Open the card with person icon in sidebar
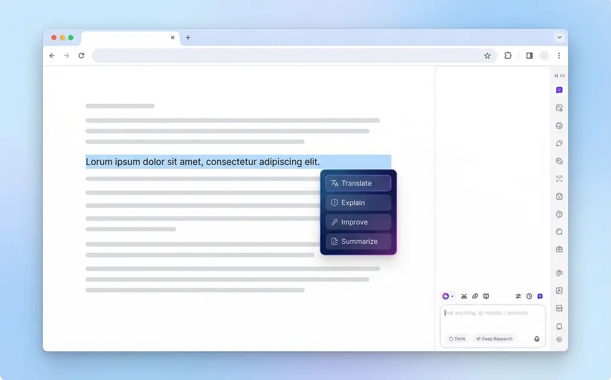 (x=559, y=108)
